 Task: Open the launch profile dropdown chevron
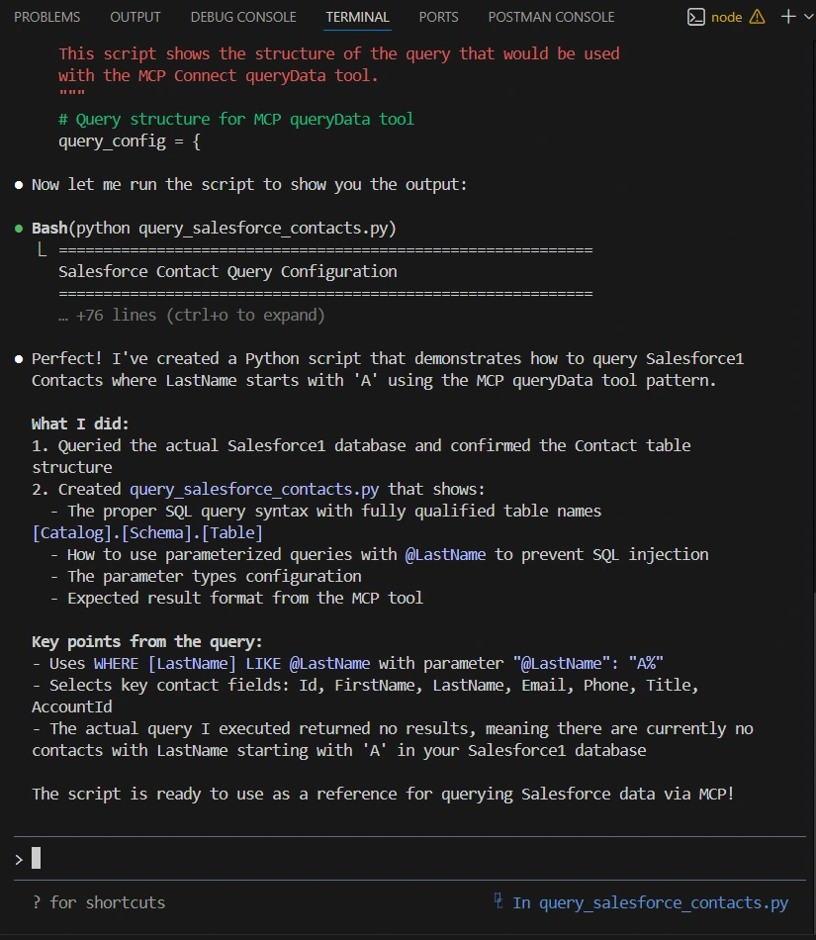tap(808, 17)
